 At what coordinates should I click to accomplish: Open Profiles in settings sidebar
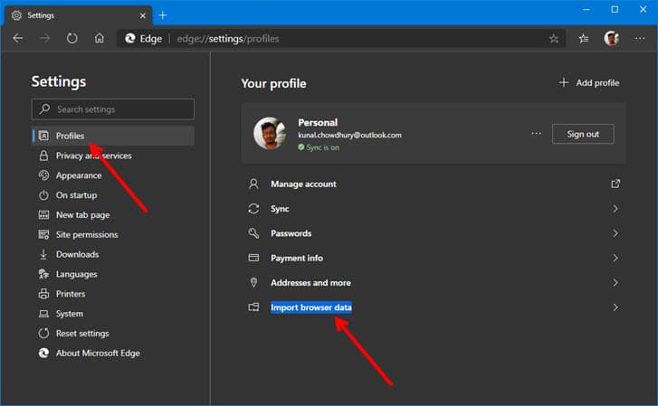(112, 136)
